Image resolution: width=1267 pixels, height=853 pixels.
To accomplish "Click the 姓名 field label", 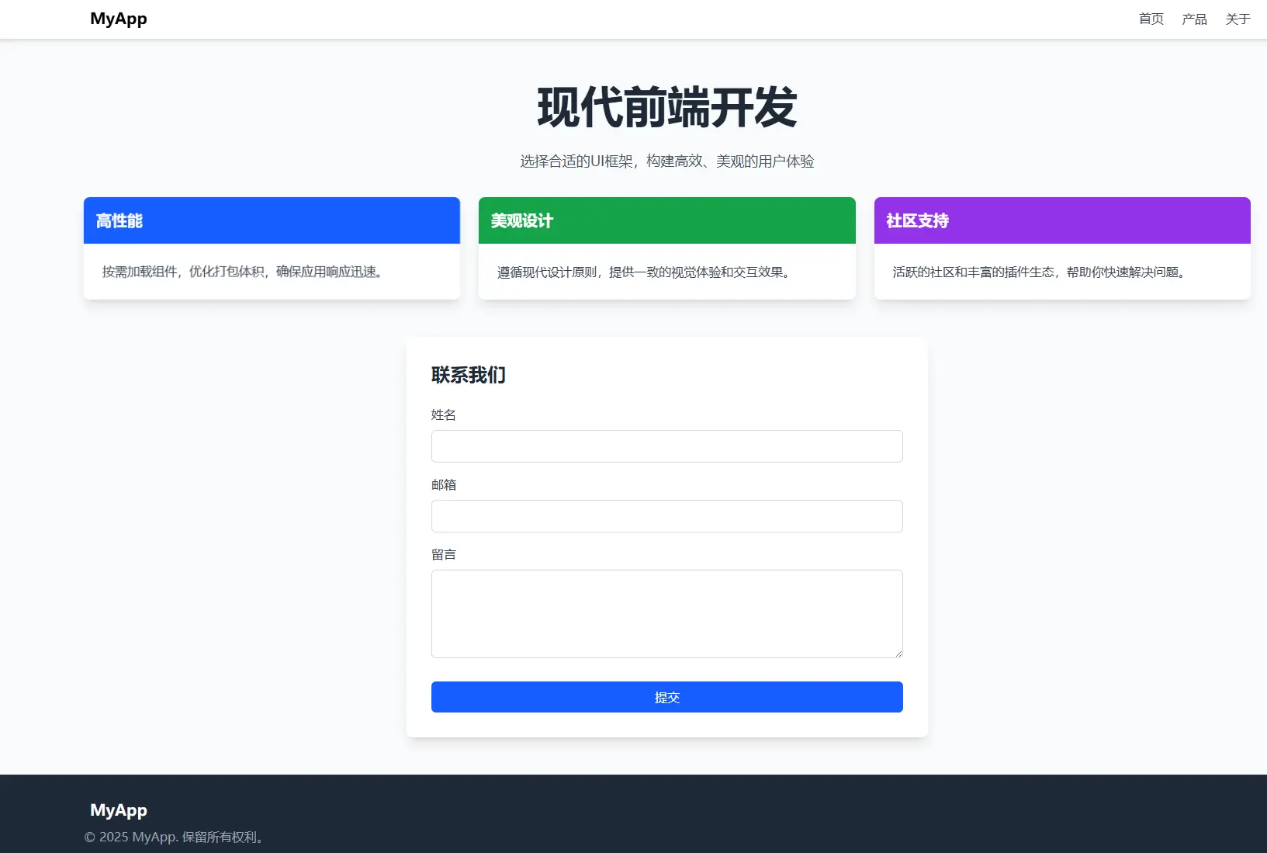I will pos(444,414).
